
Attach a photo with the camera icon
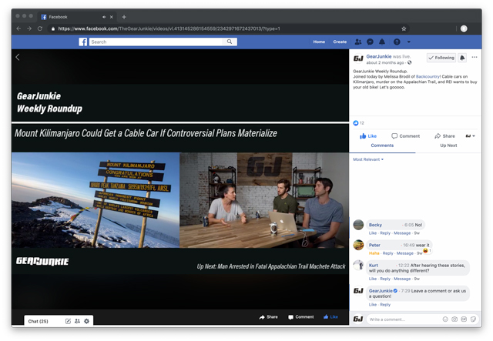(x=454, y=319)
